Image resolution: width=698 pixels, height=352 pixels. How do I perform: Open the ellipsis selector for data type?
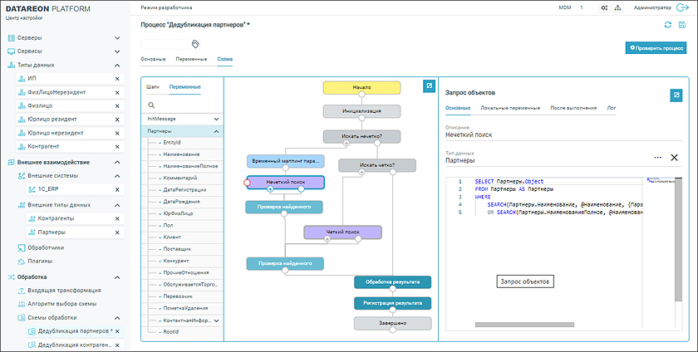(657, 158)
